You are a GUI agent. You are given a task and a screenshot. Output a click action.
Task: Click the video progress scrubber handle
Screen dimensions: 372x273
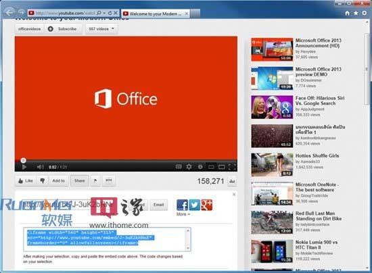pyautogui.click(x=23, y=160)
